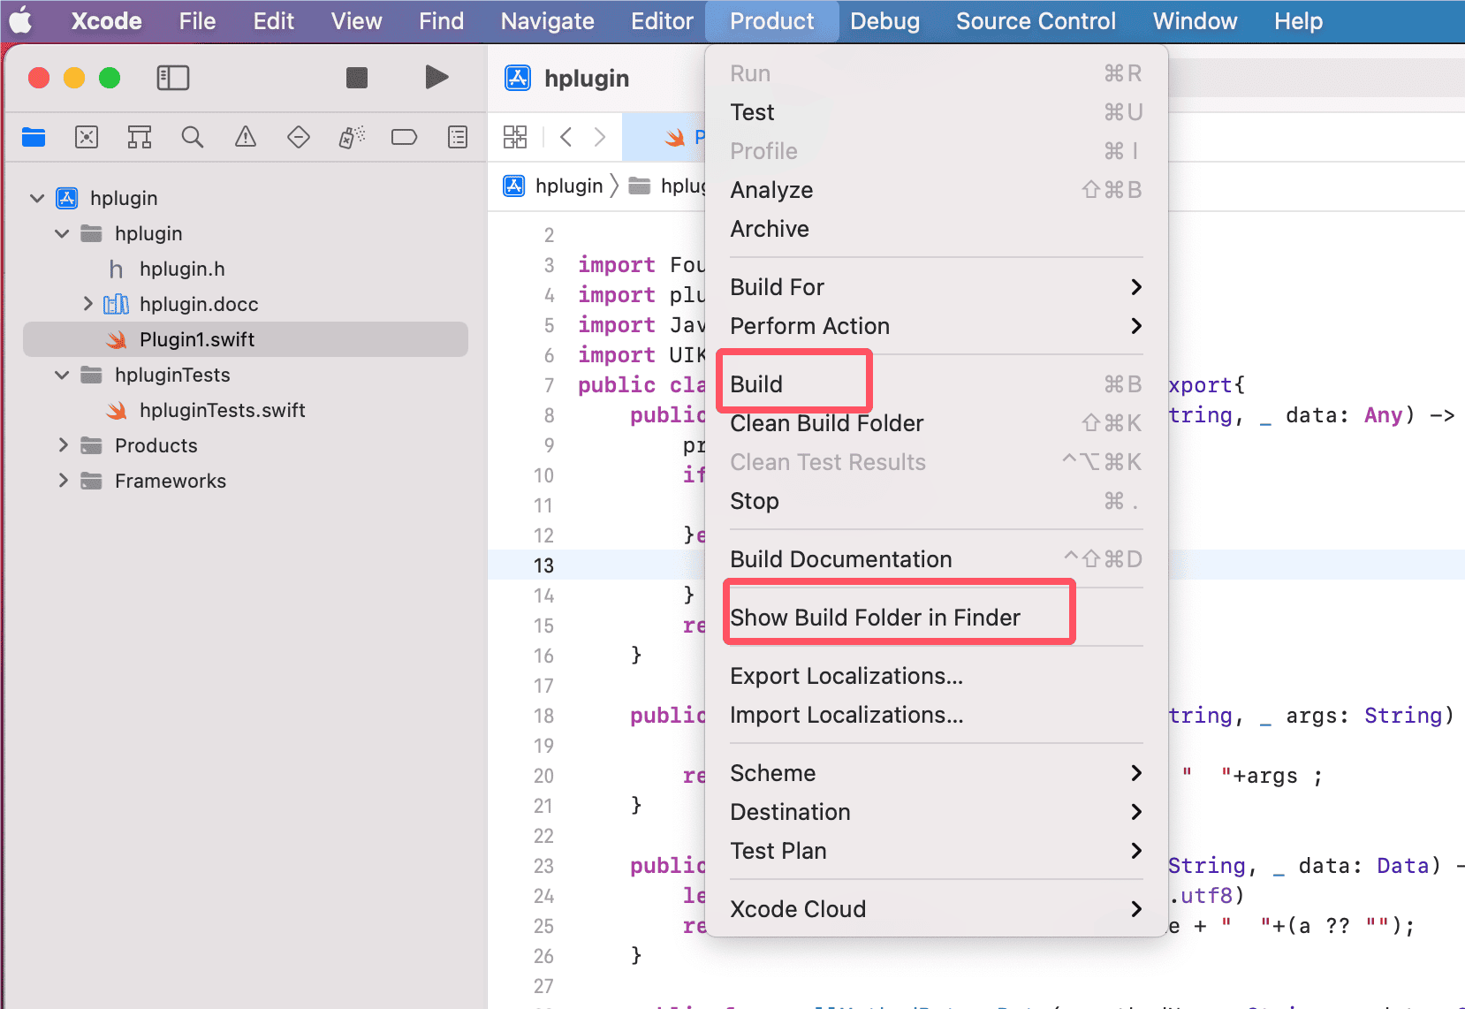Viewport: 1465px width, 1009px height.
Task: Collapse the hpluginTests folder
Action: 62,375
